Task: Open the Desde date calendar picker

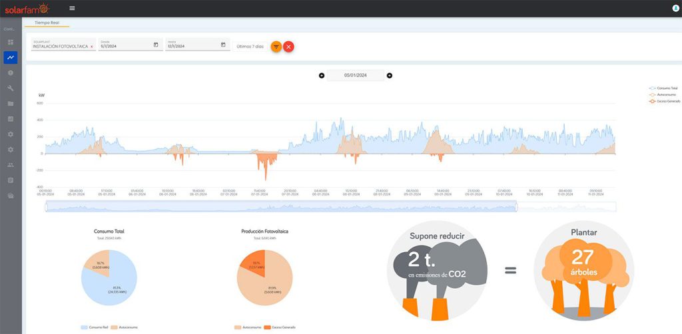Action: [156, 45]
